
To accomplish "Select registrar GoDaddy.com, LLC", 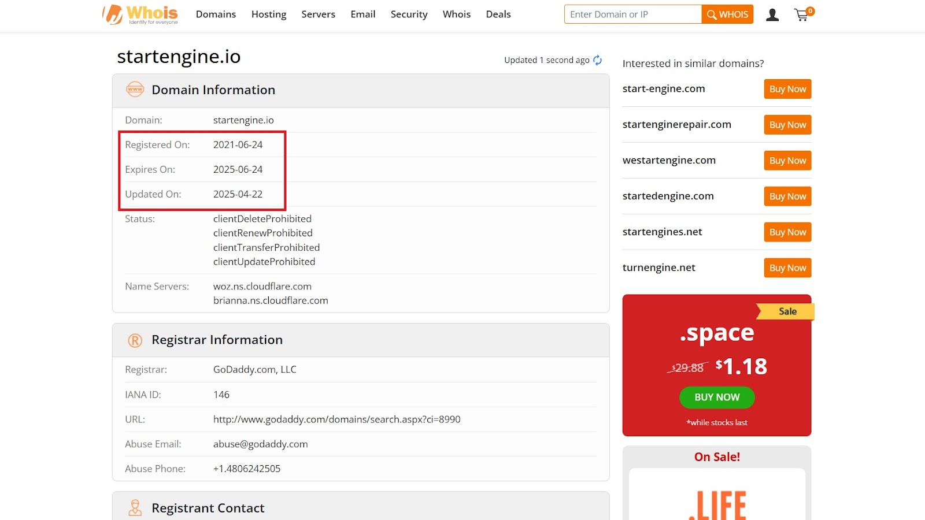I will (255, 370).
